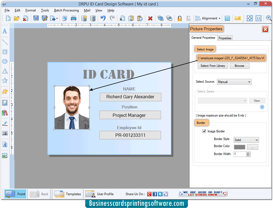The image size is (273, 208).
Task: Toggle the grid view icon
Action: [x=227, y=18]
